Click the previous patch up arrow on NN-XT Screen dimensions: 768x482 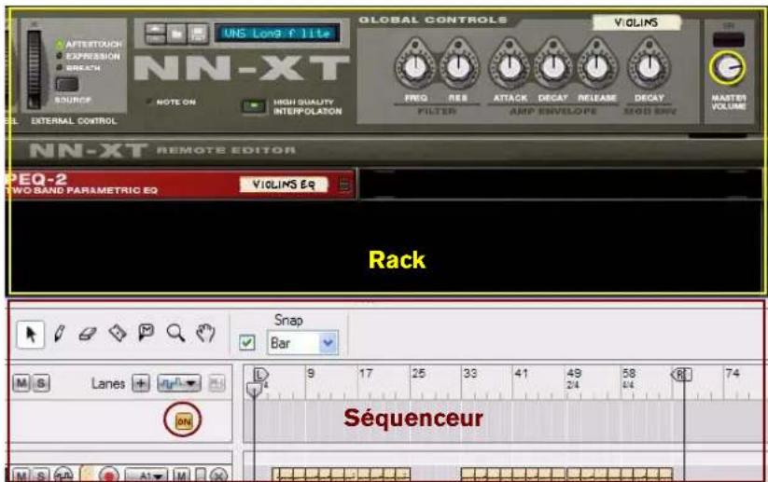click(155, 29)
